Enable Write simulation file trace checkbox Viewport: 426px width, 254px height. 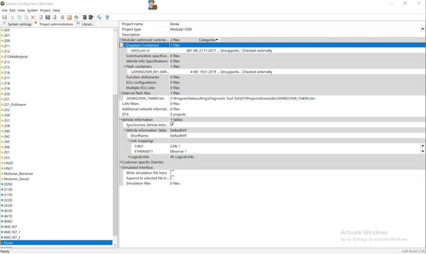point(172,172)
